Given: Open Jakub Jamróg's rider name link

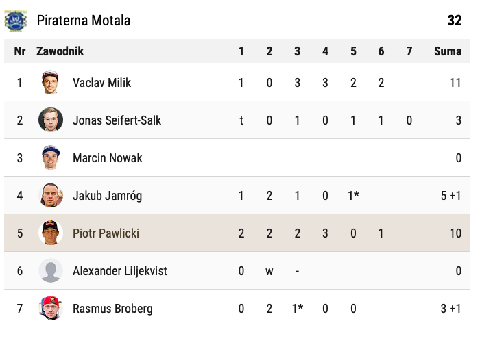Looking at the screenshot, I should pos(107,196).
